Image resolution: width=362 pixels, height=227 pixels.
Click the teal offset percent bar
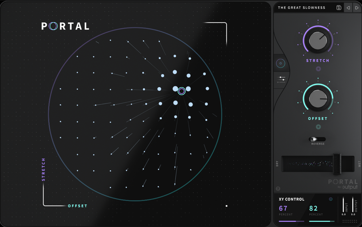point(321,221)
